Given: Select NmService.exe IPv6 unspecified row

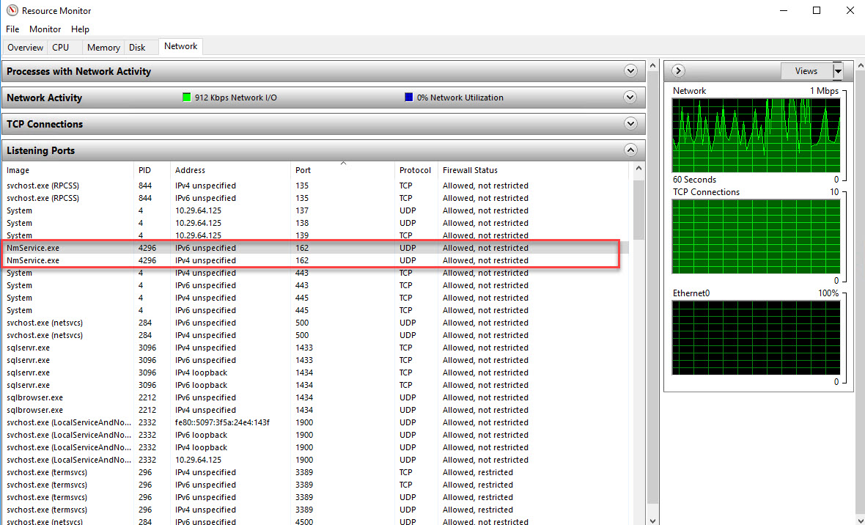Looking at the screenshot, I should 315,248.
